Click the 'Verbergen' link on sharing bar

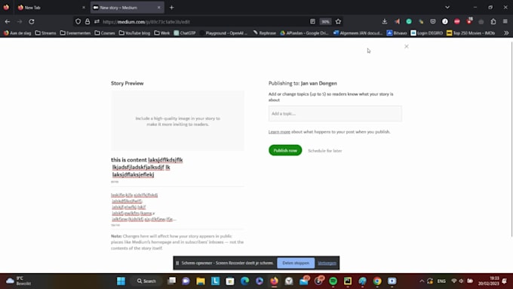327,263
